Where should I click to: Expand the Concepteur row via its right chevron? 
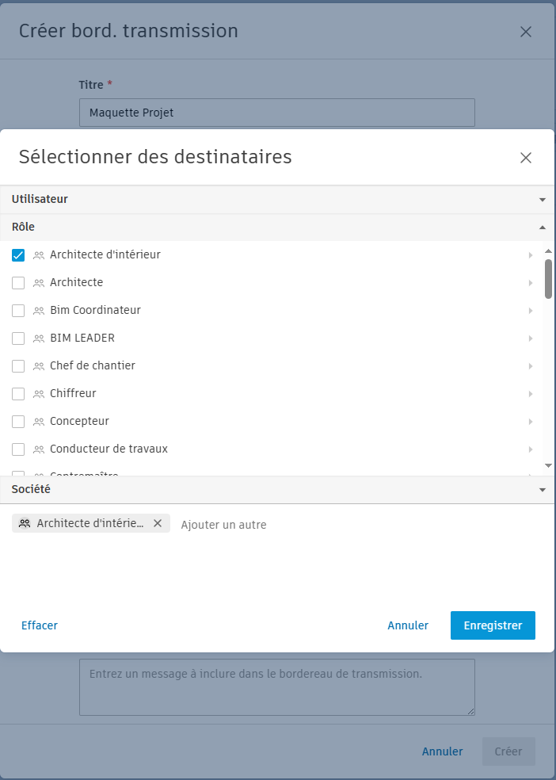pyautogui.click(x=531, y=422)
